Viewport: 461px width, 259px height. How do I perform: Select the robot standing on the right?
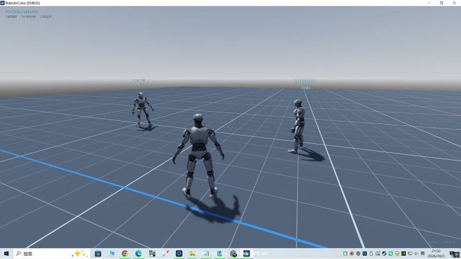(x=297, y=126)
